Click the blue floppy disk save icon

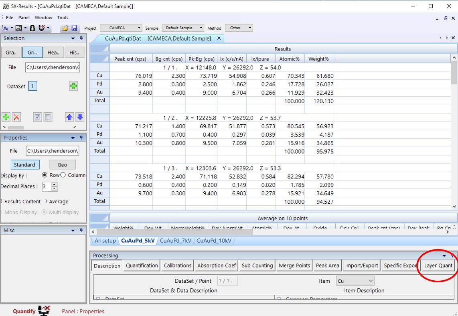tap(74, 28)
